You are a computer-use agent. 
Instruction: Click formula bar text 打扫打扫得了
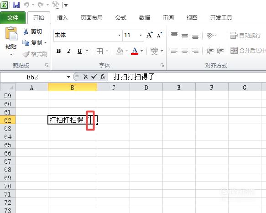tap(134, 77)
